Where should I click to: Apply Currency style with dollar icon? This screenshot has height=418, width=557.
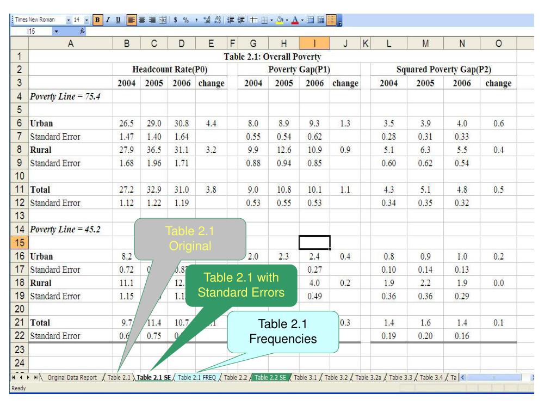point(176,20)
